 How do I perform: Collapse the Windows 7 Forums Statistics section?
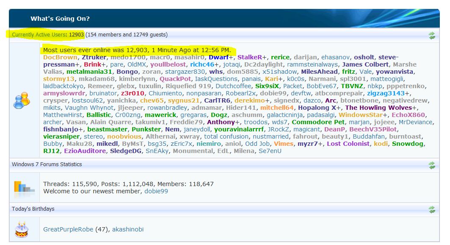coord(432,165)
